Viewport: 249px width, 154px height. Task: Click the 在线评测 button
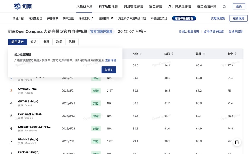coord(238,18)
